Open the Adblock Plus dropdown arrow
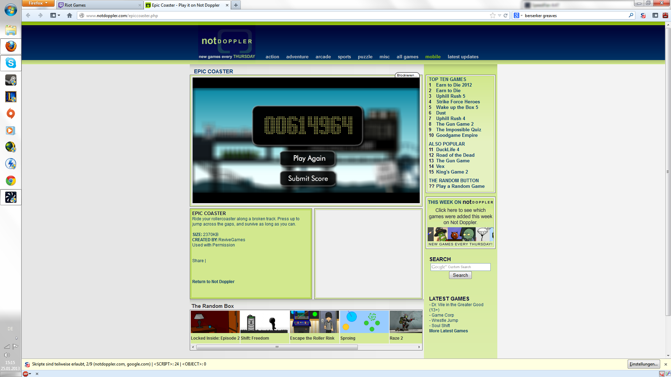This screenshot has height=377, width=671. point(30,374)
